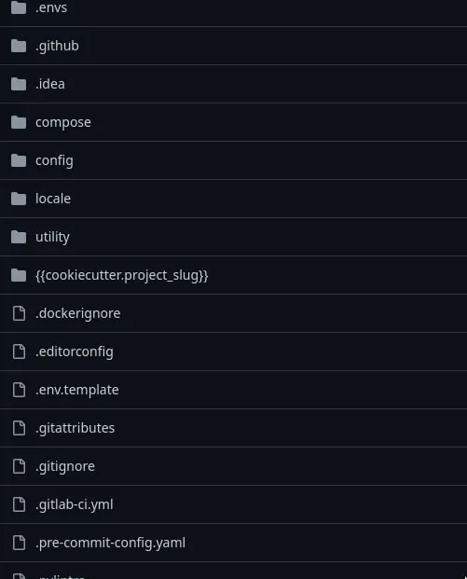Viewport: 467px width, 579px height.
Task: Click the file icon beside .gitlab-ci.yml
Action: point(19,504)
